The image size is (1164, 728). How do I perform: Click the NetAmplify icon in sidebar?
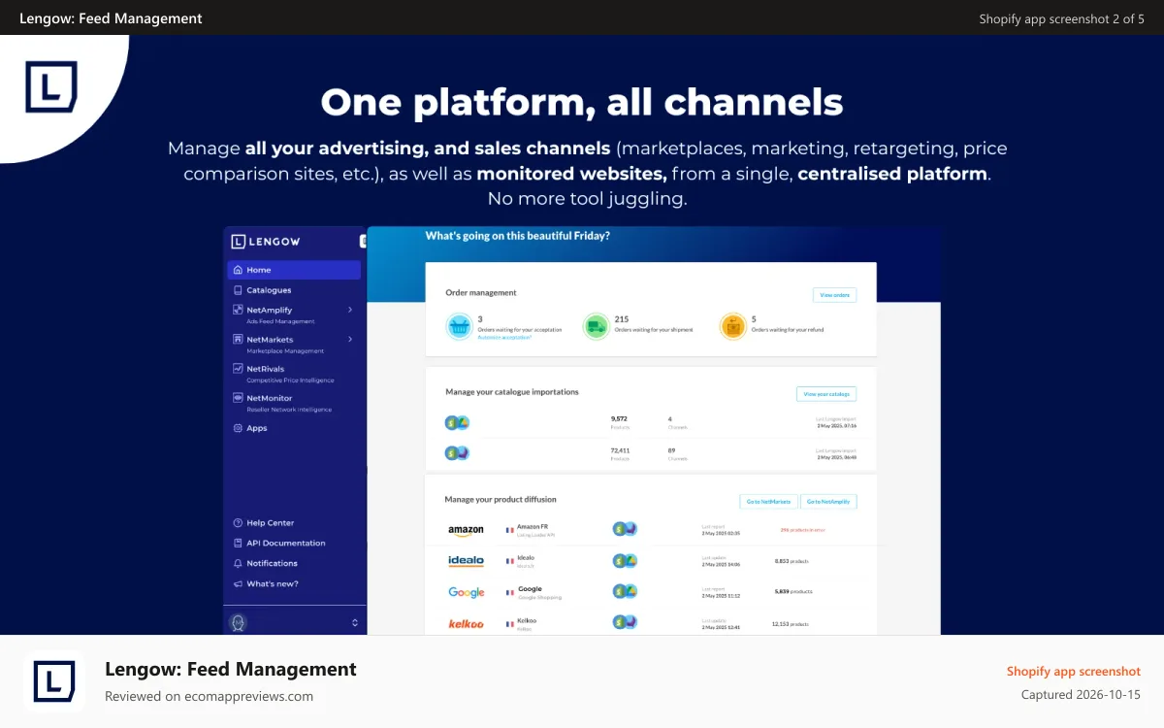coord(238,310)
